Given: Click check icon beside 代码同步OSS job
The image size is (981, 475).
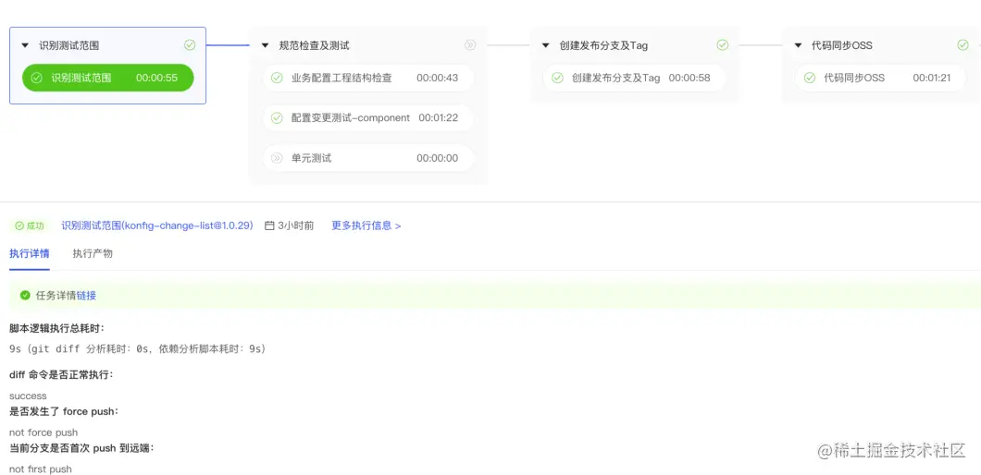Looking at the screenshot, I should [809, 79].
